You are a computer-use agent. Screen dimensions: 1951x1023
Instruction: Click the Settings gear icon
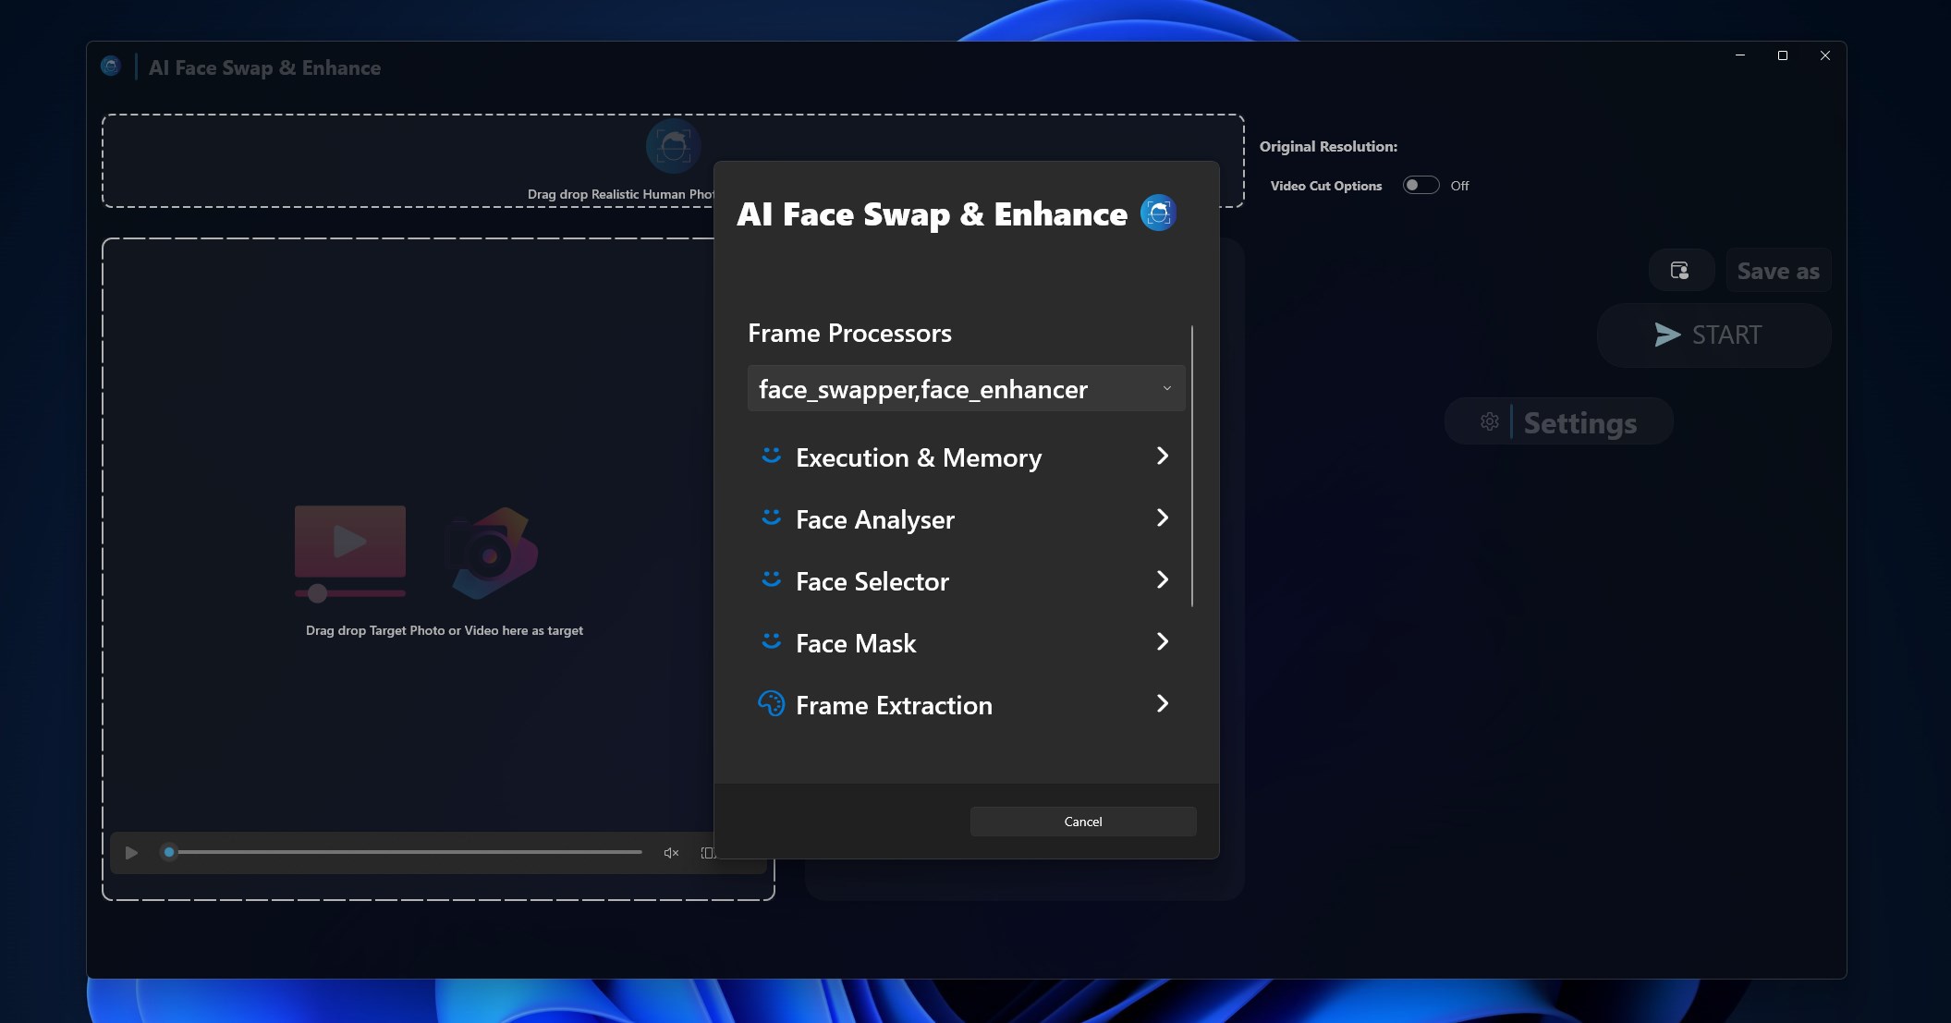(x=1490, y=421)
